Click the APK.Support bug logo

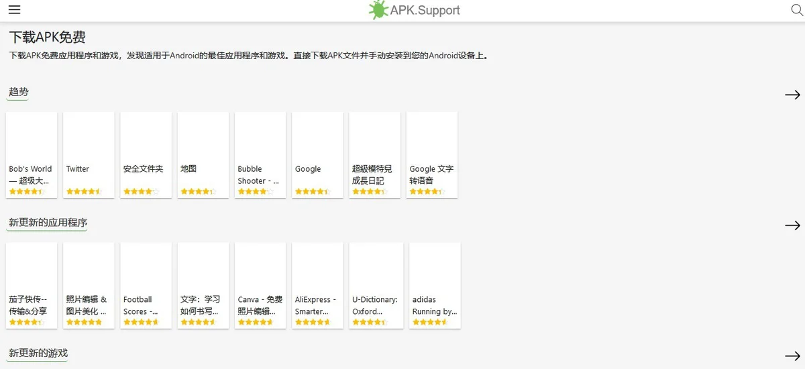(x=378, y=9)
